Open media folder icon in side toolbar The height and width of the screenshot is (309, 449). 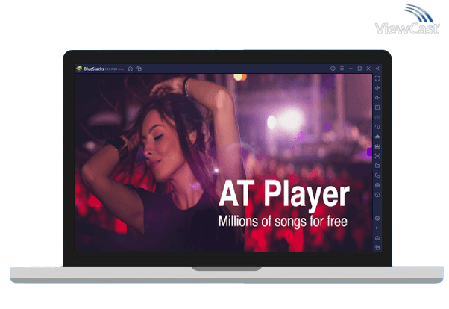pyautogui.click(x=377, y=166)
